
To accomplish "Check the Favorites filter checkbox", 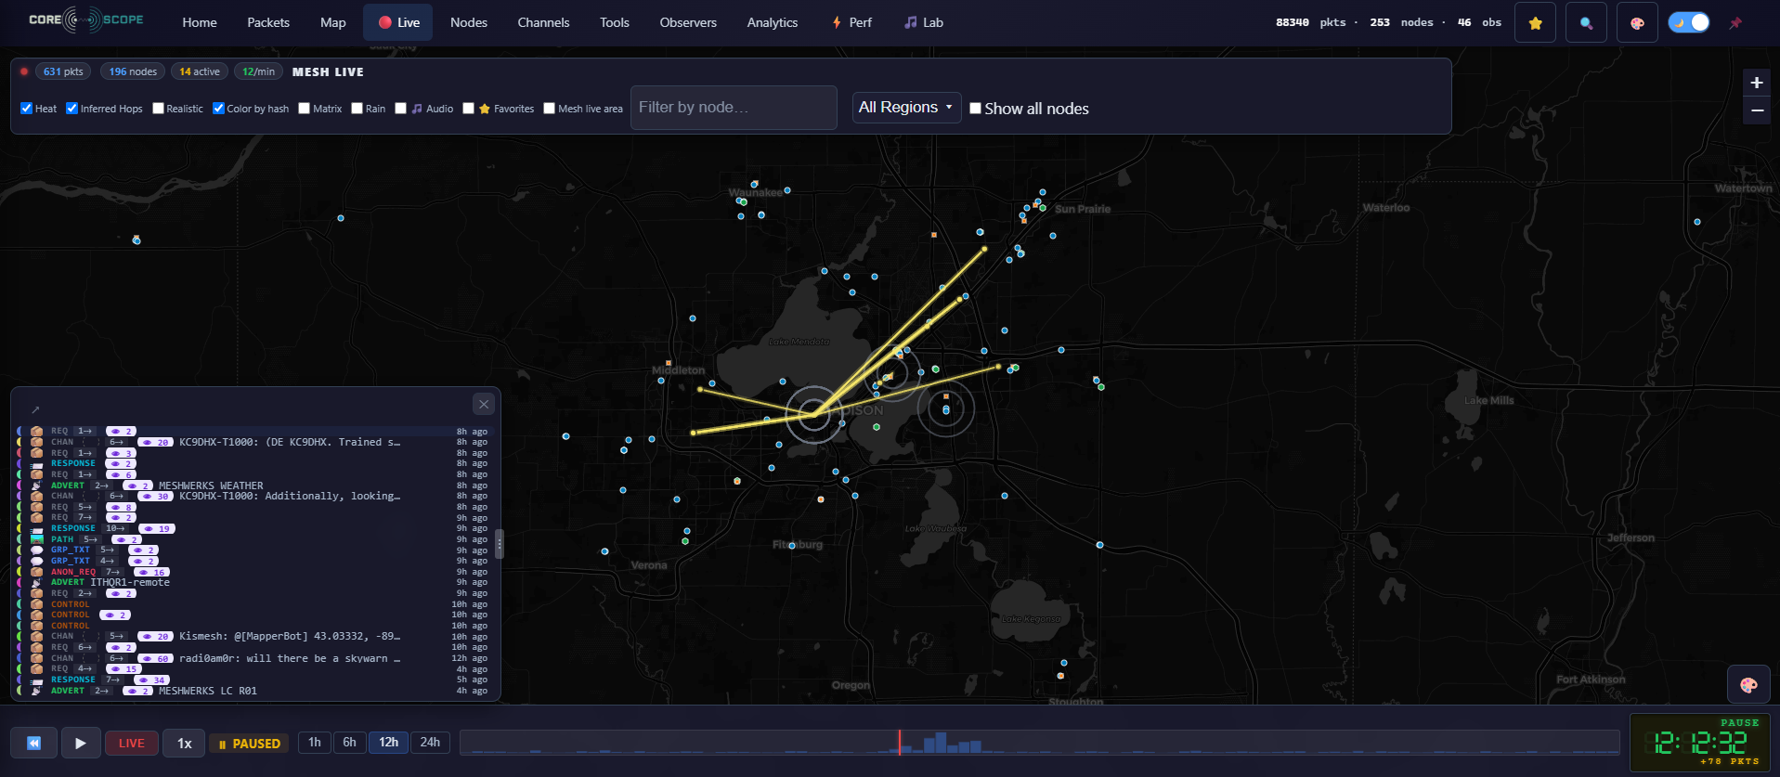I will [468, 109].
